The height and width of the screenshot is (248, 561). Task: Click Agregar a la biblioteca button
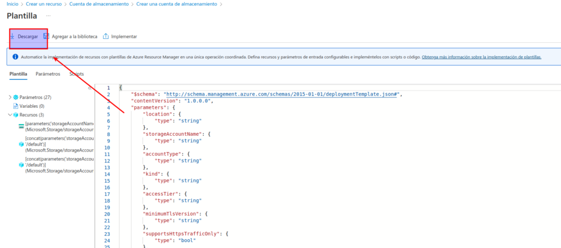[x=70, y=37]
